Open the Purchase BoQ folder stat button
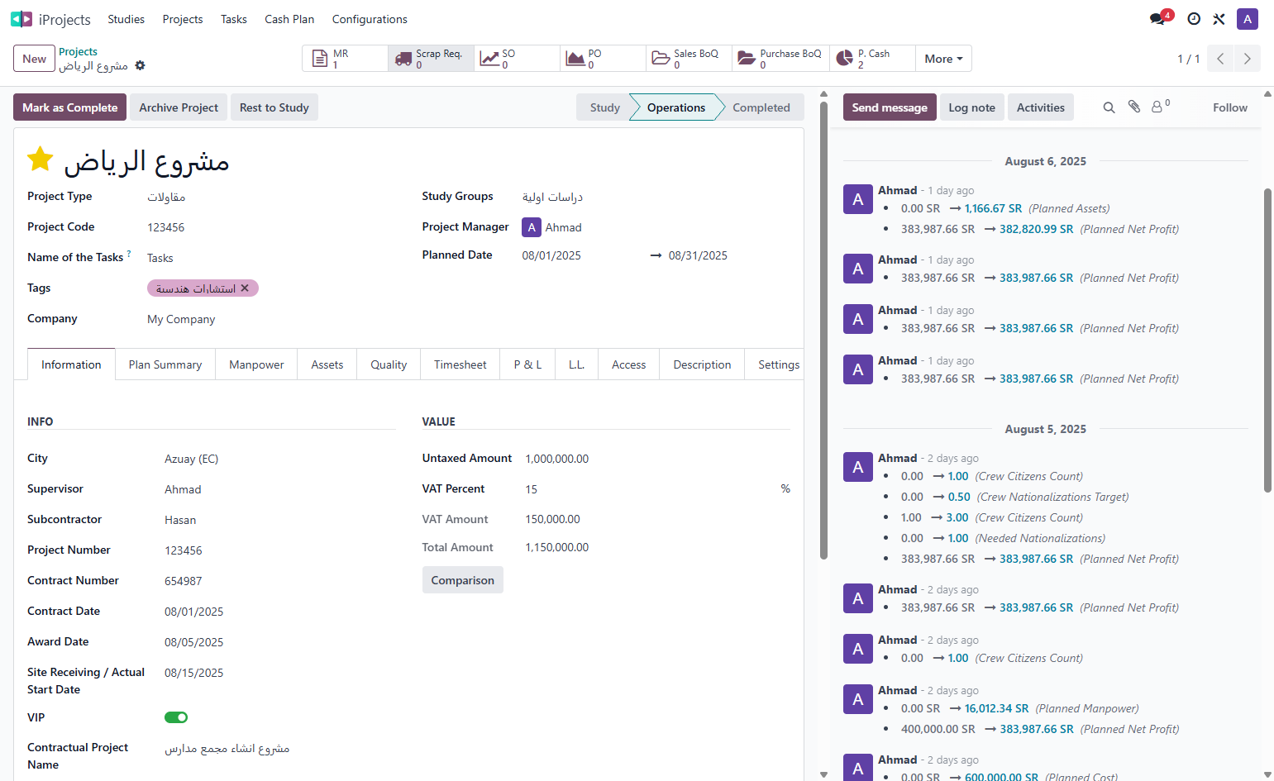 [x=780, y=59]
